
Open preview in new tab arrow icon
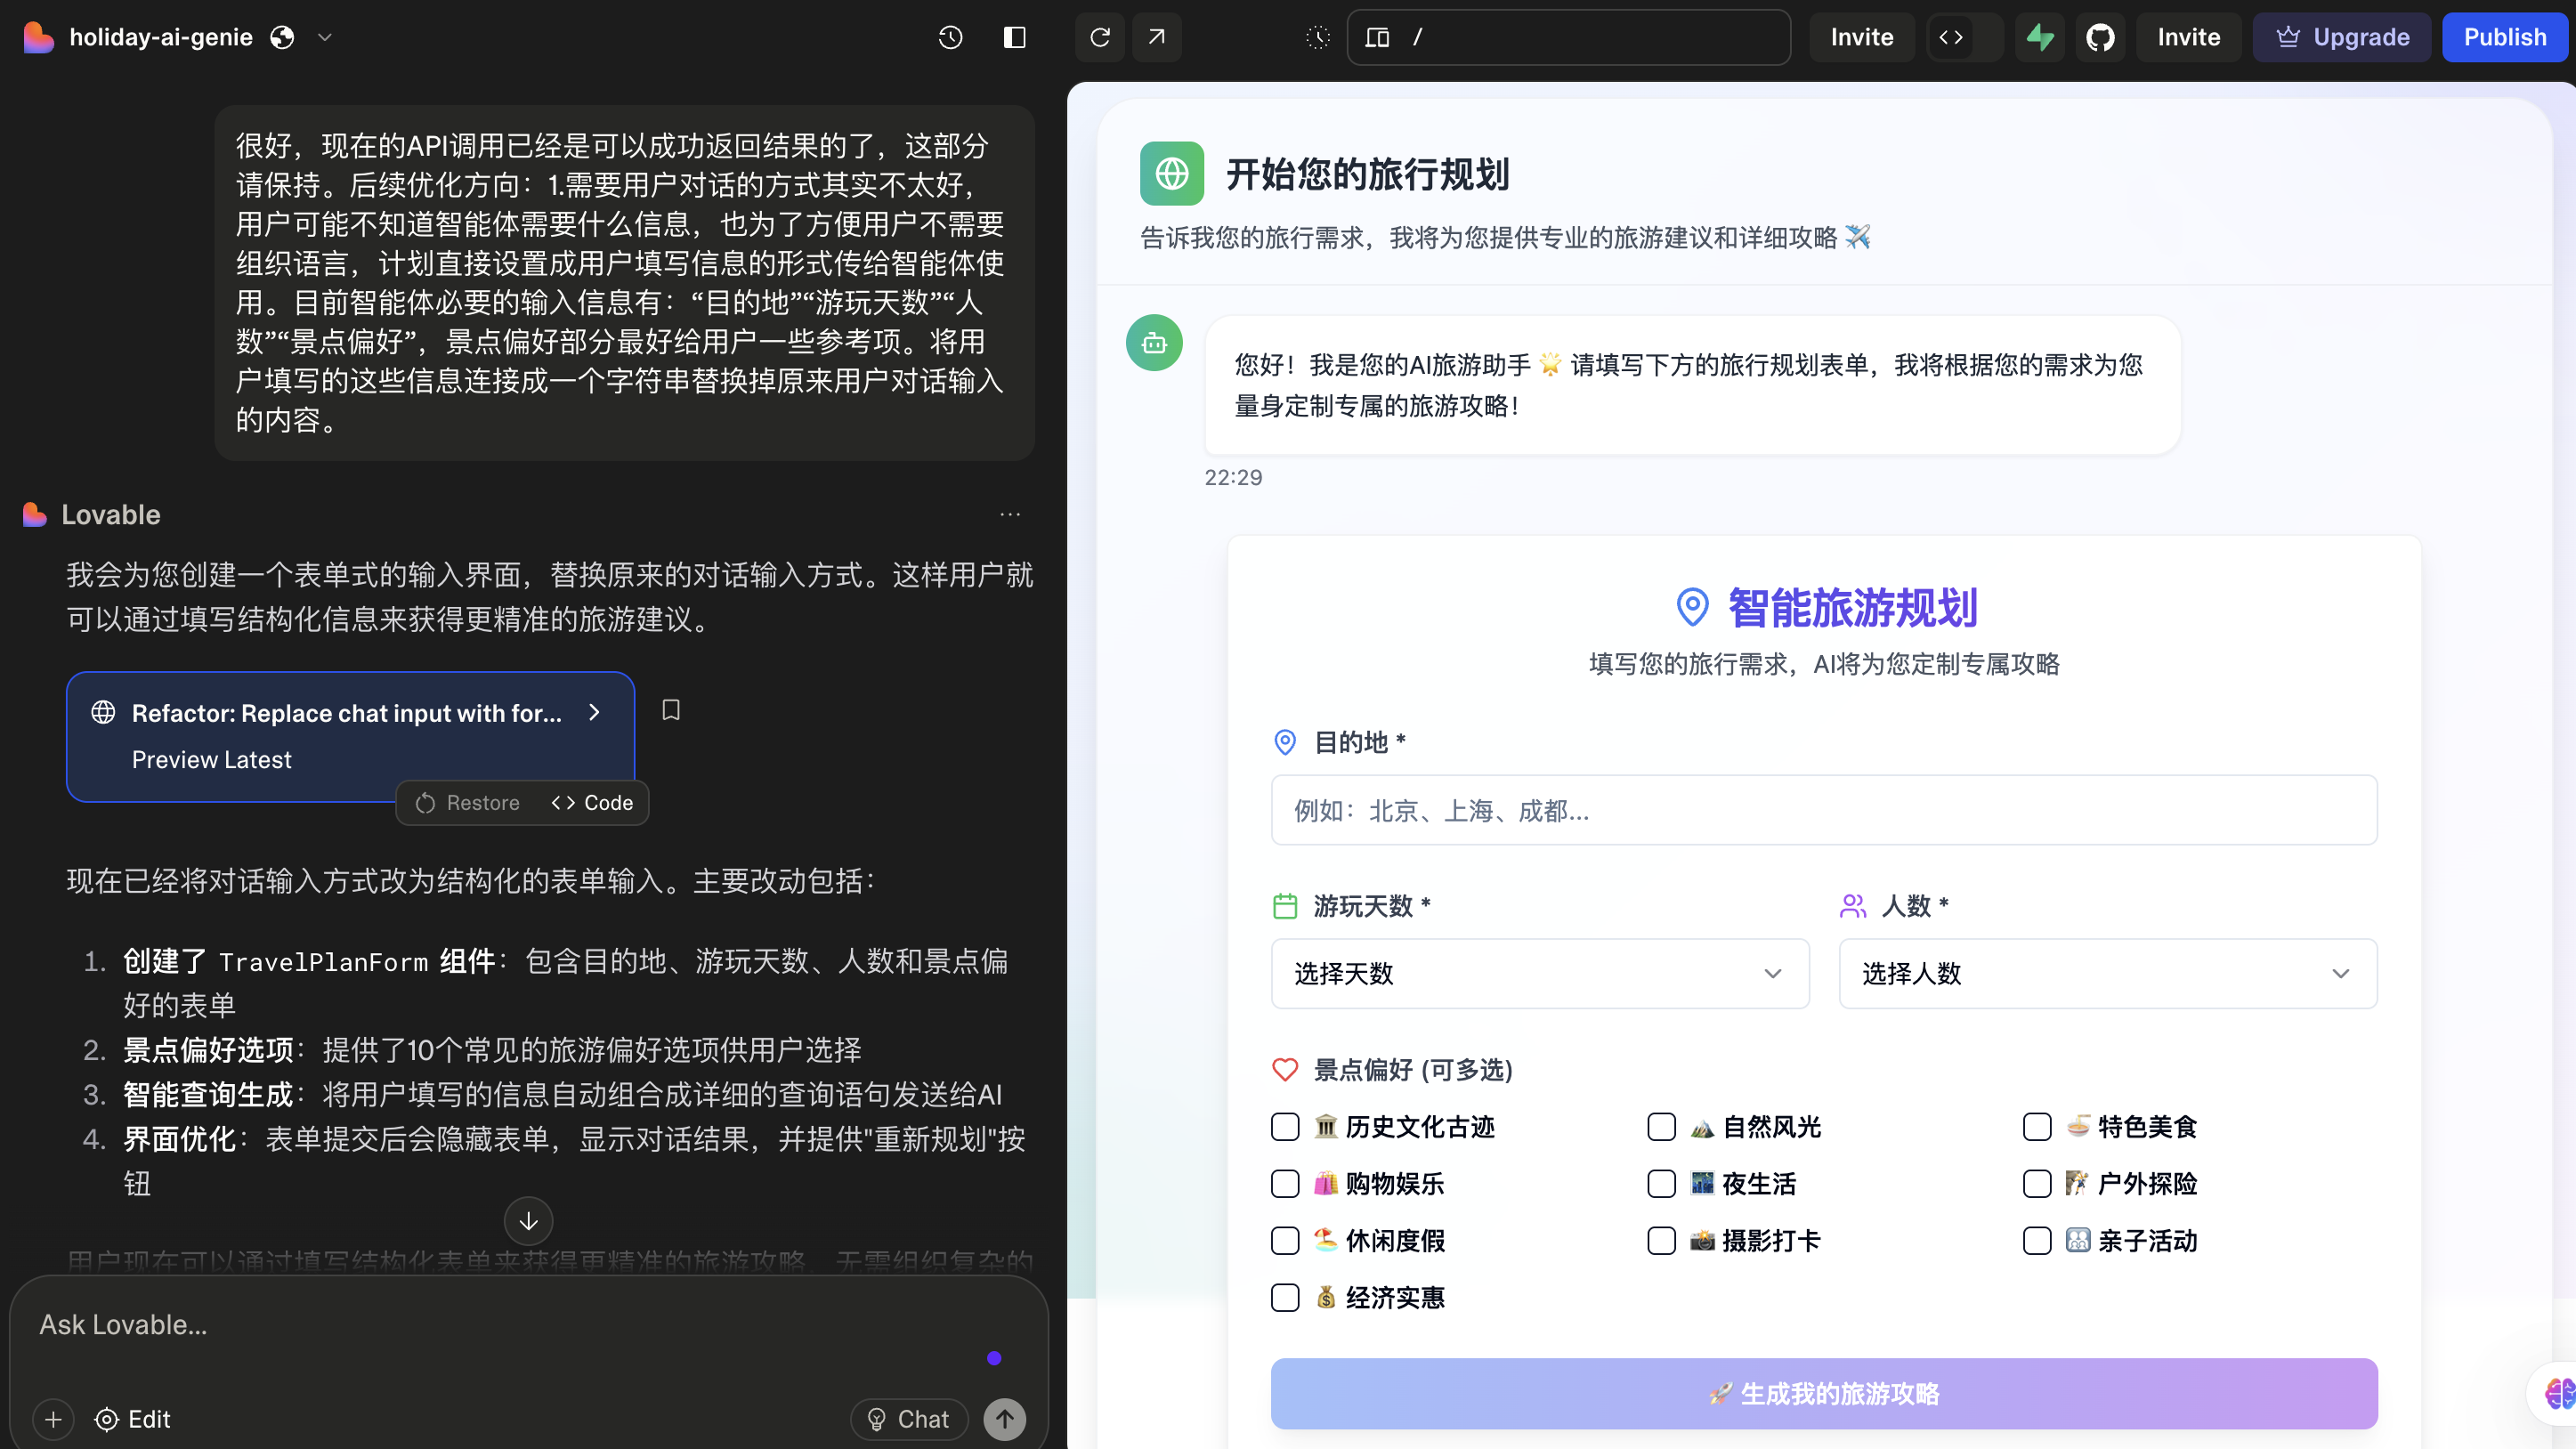coord(1157,37)
